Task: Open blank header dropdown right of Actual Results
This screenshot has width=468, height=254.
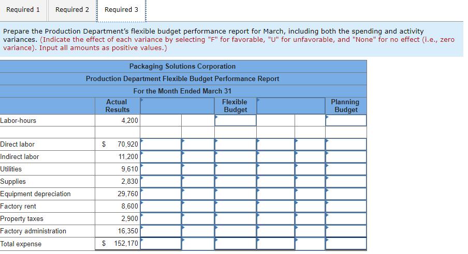Action: pyautogui.click(x=177, y=106)
